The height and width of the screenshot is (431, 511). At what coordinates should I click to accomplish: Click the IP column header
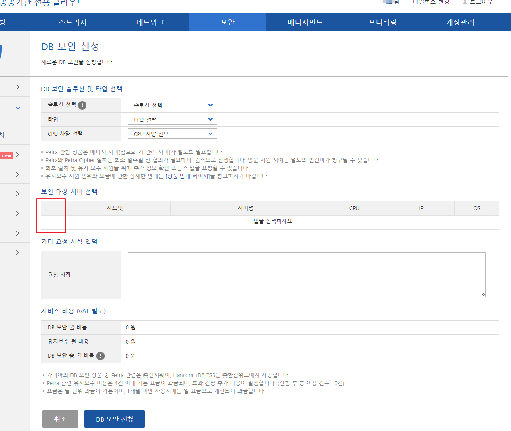(421, 208)
